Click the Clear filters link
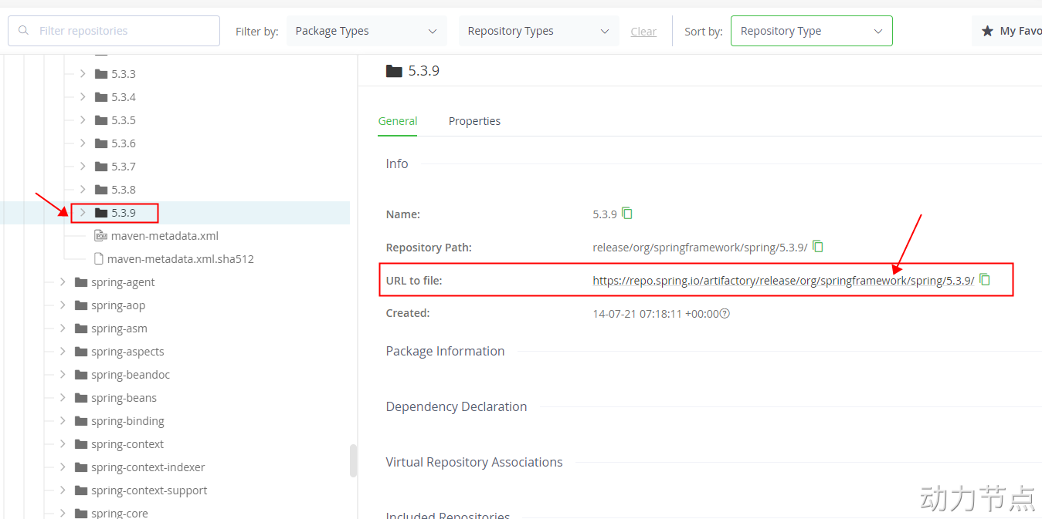Screen dimensions: 1042x519 pos(643,32)
